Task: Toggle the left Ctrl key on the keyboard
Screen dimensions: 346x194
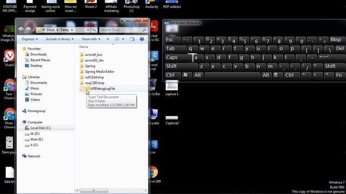Action: [173, 75]
